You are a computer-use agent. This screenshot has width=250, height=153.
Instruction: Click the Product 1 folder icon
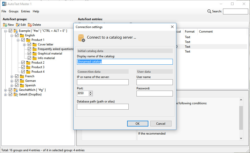pos(28,40)
